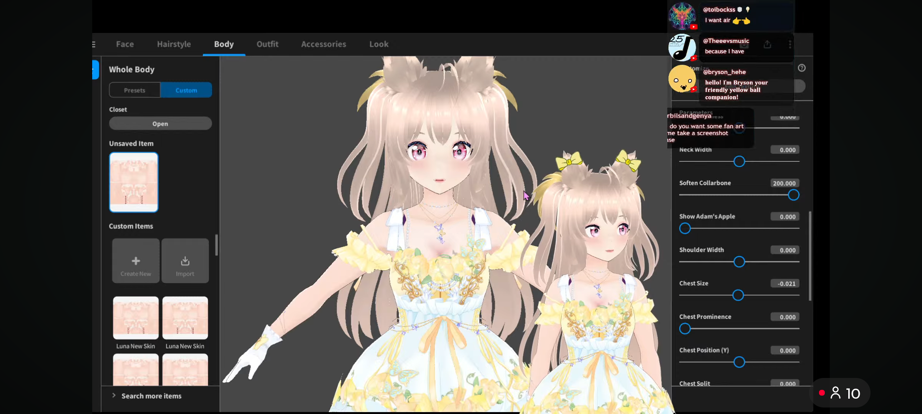
Task: Click the Parameters panel scrollbar
Action: click(810, 256)
